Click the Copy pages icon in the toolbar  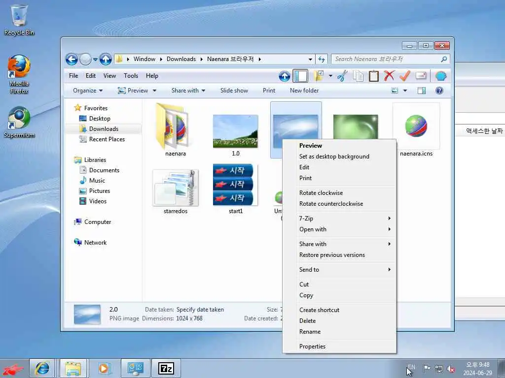click(358, 76)
